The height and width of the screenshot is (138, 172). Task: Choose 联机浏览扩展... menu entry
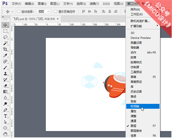(x=143, y=21)
